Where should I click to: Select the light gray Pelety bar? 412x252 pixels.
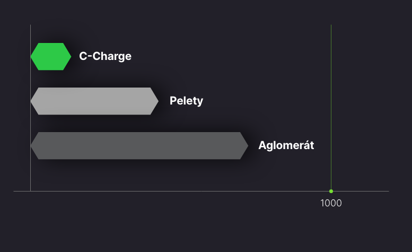94,101
